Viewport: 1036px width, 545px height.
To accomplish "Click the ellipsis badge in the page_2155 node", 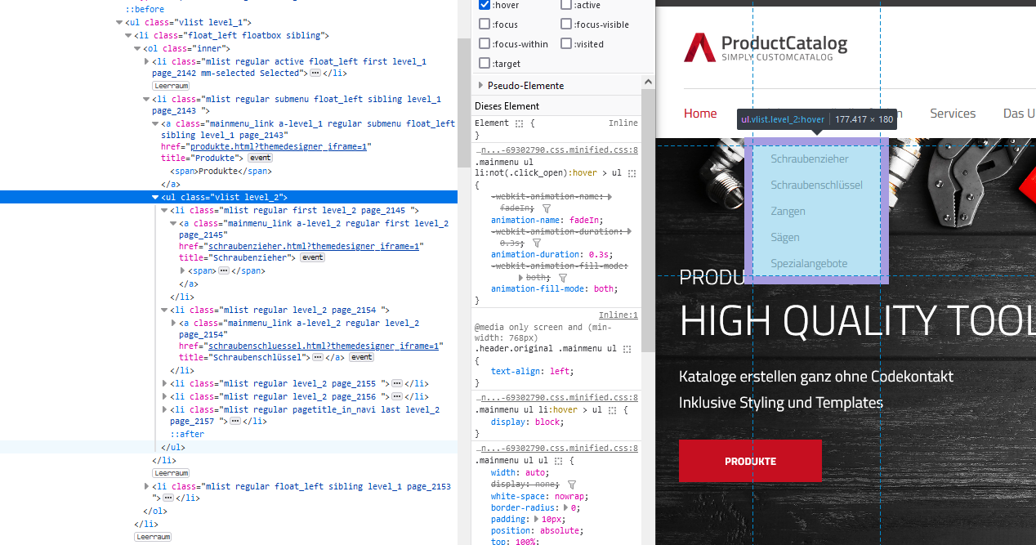I will 397,383.
